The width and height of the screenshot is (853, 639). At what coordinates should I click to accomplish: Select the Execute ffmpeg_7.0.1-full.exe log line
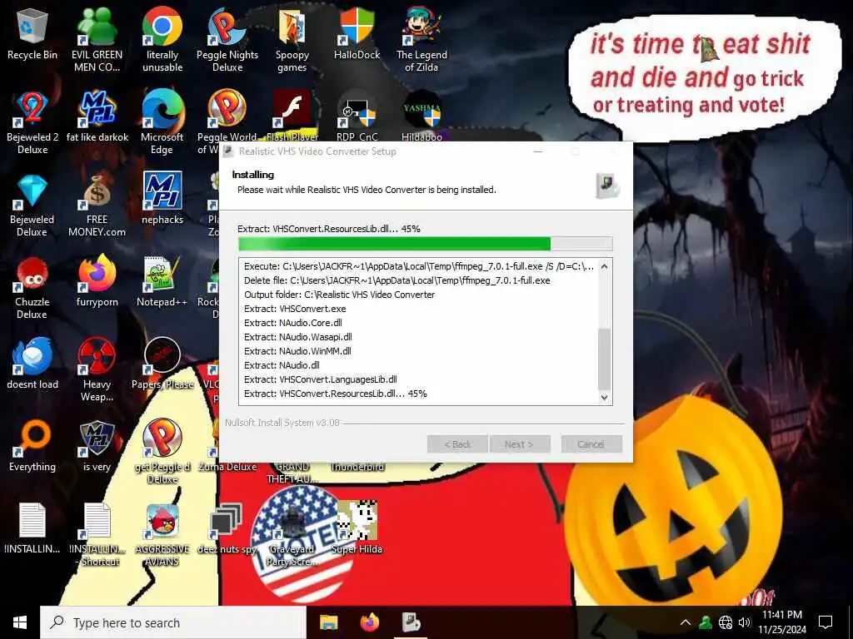click(419, 266)
